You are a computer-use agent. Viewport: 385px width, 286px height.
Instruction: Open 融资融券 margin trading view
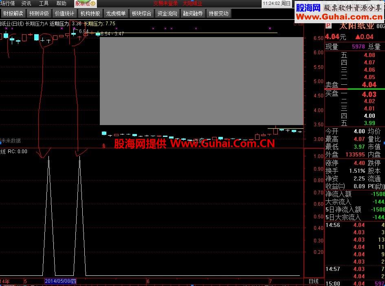click(x=193, y=13)
